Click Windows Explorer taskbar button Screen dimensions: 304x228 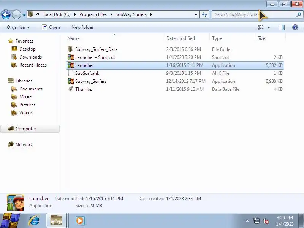56,221
